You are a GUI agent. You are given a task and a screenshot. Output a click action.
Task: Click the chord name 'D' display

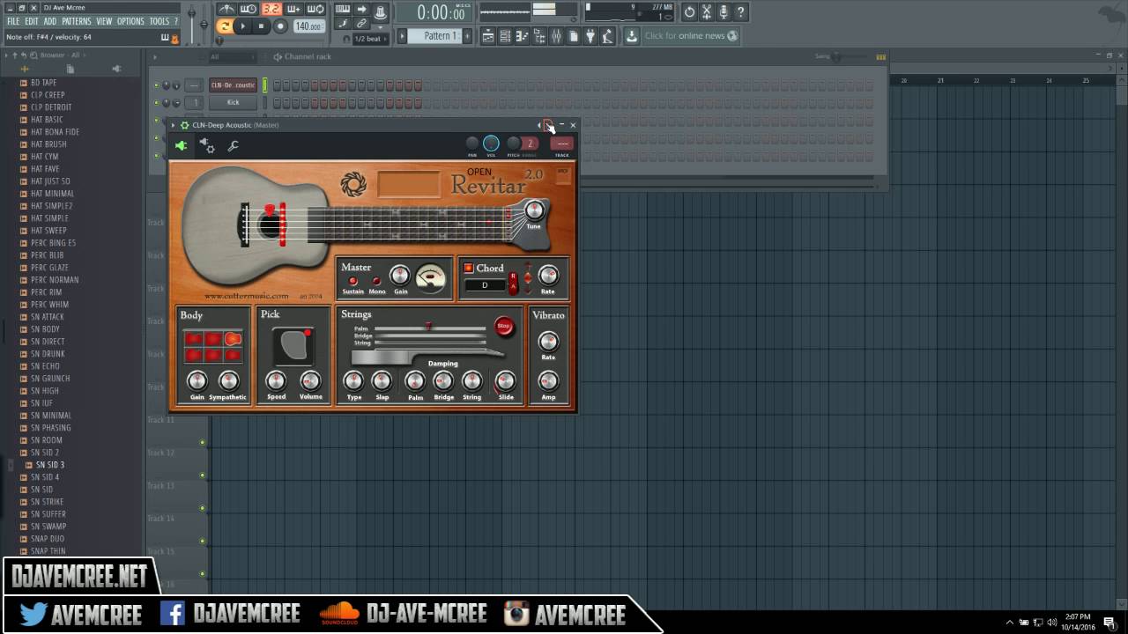pyautogui.click(x=485, y=285)
